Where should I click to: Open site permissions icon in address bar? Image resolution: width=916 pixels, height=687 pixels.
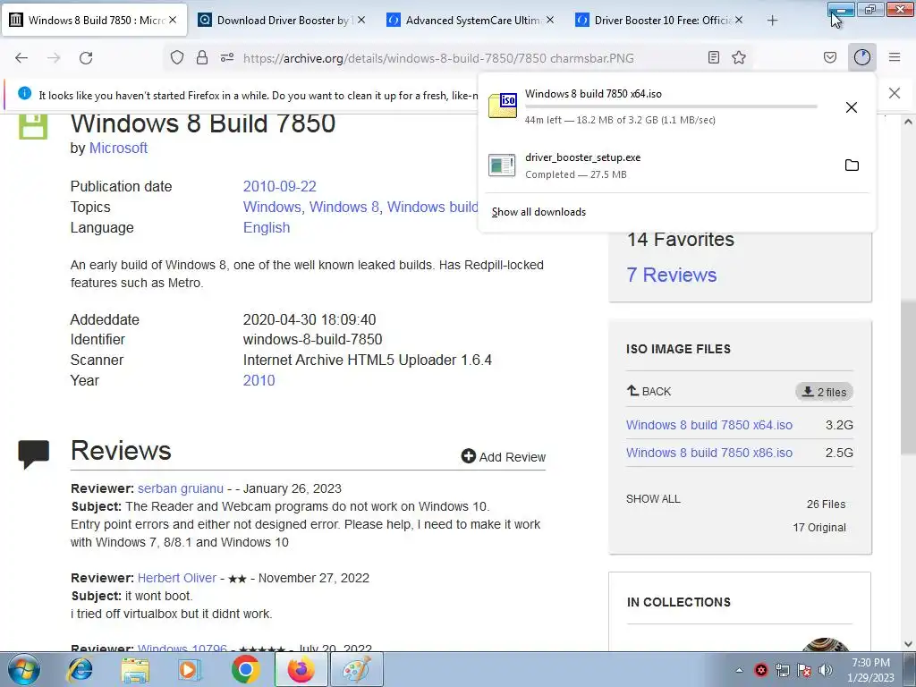click(227, 57)
